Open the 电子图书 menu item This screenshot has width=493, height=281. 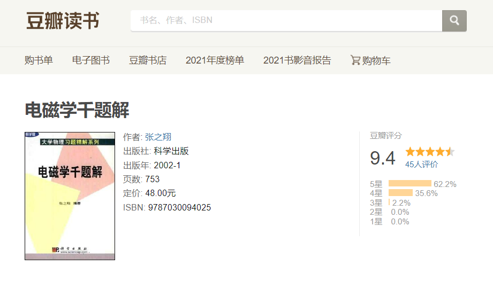point(91,60)
